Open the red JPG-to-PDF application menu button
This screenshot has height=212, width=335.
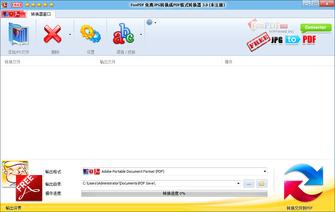(x=13, y=14)
